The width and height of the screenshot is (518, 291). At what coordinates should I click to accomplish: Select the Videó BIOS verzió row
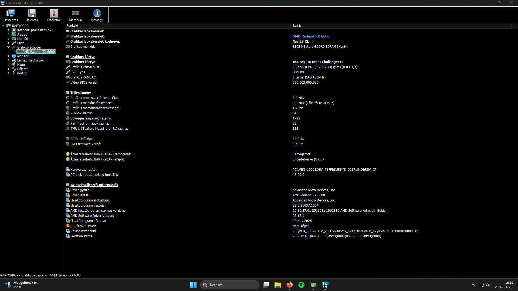click(288, 83)
